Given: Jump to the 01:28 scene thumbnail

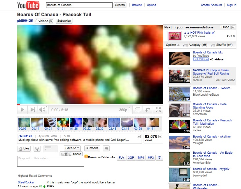Looking at the screenshot, I should 76,122.
